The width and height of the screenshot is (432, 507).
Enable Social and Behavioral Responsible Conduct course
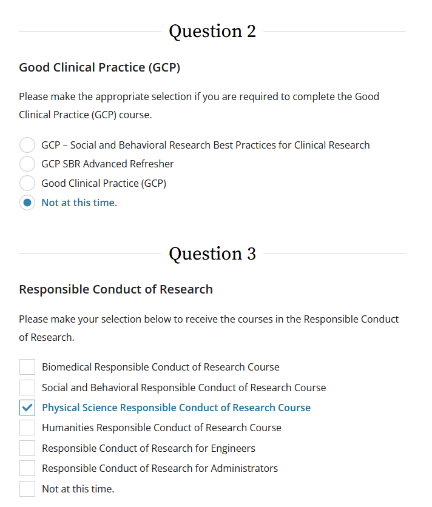tap(27, 387)
